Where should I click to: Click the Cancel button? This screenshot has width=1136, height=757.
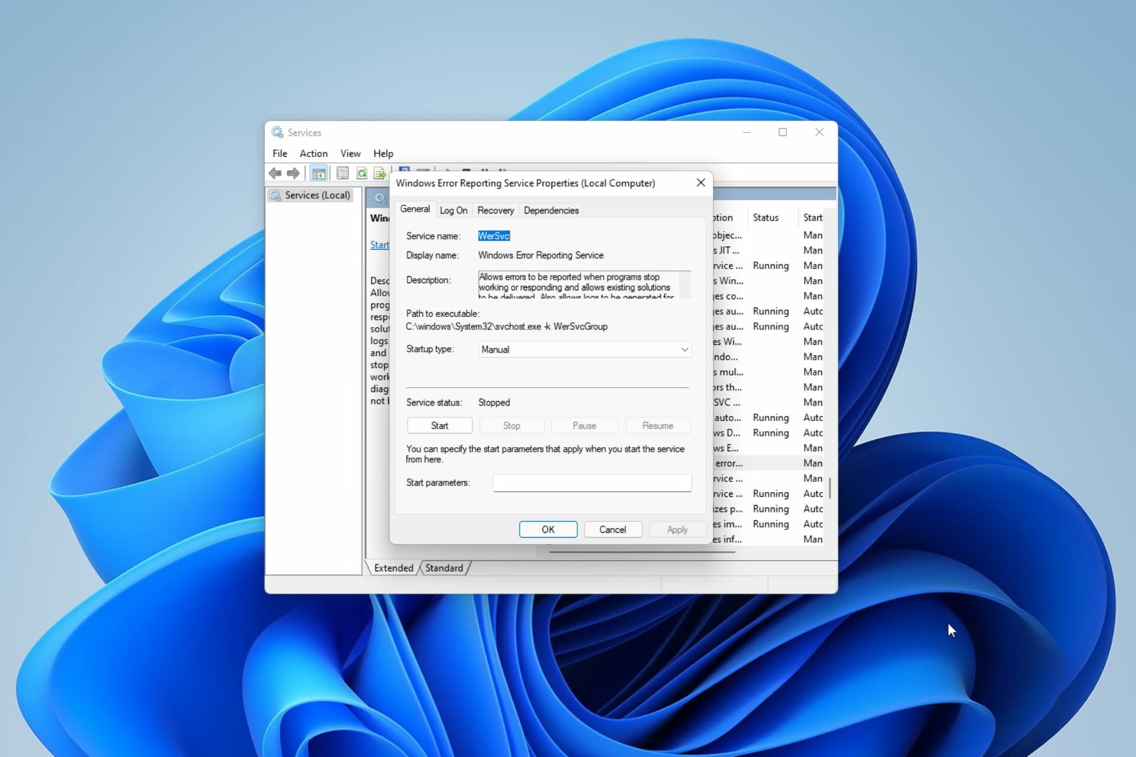point(613,529)
